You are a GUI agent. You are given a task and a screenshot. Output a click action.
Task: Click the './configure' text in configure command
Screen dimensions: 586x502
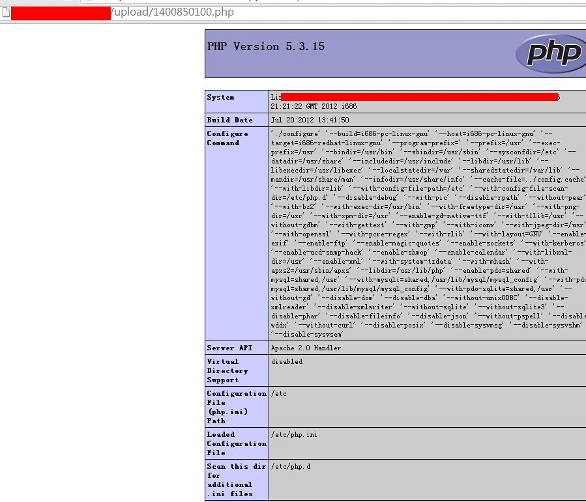click(295, 133)
